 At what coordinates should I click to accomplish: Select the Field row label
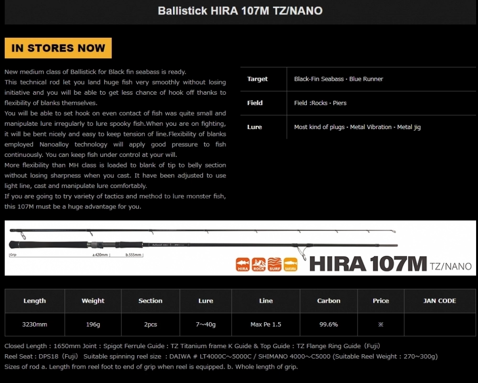[255, 103]
